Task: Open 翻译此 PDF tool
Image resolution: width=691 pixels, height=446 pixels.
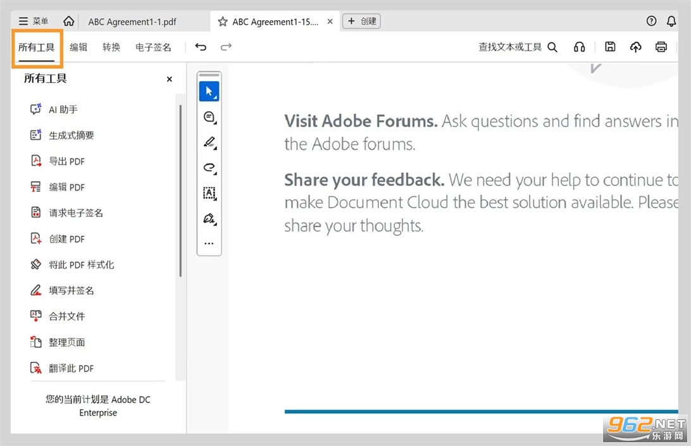Action: [62, 368]
